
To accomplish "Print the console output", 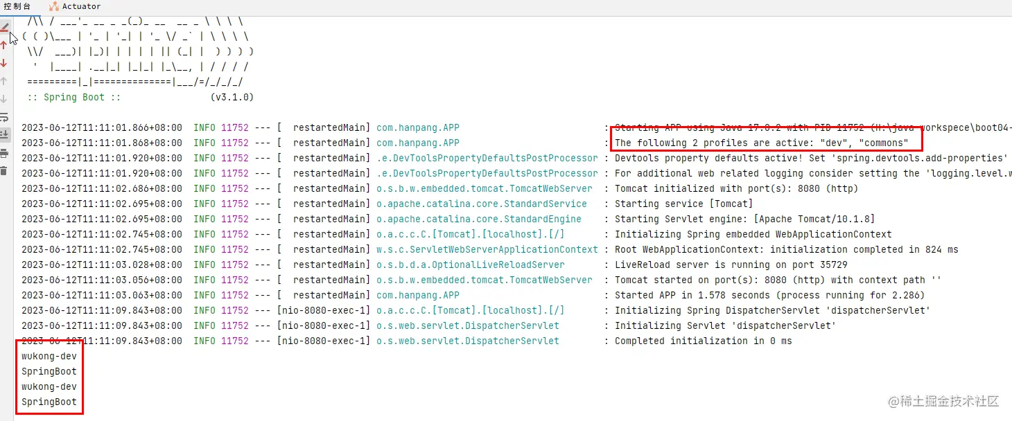I will coord(4,153).
